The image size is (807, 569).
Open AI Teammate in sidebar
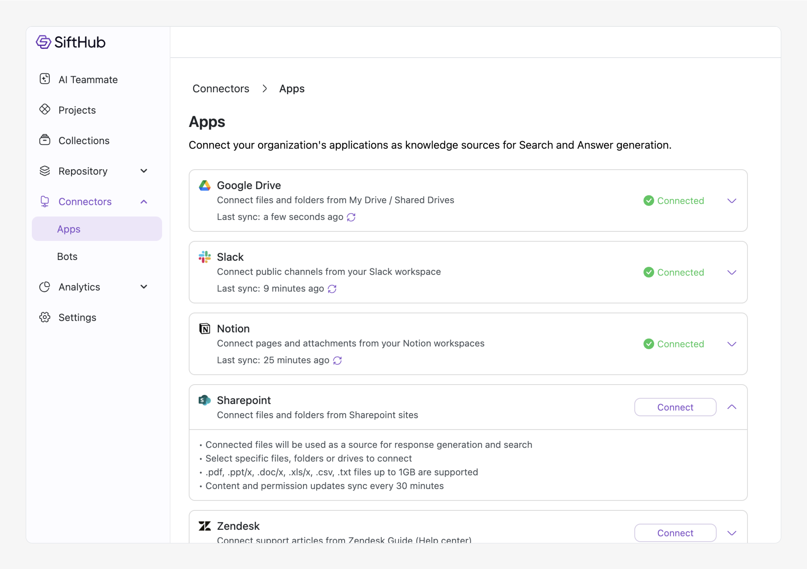click(x=88, y=80)
